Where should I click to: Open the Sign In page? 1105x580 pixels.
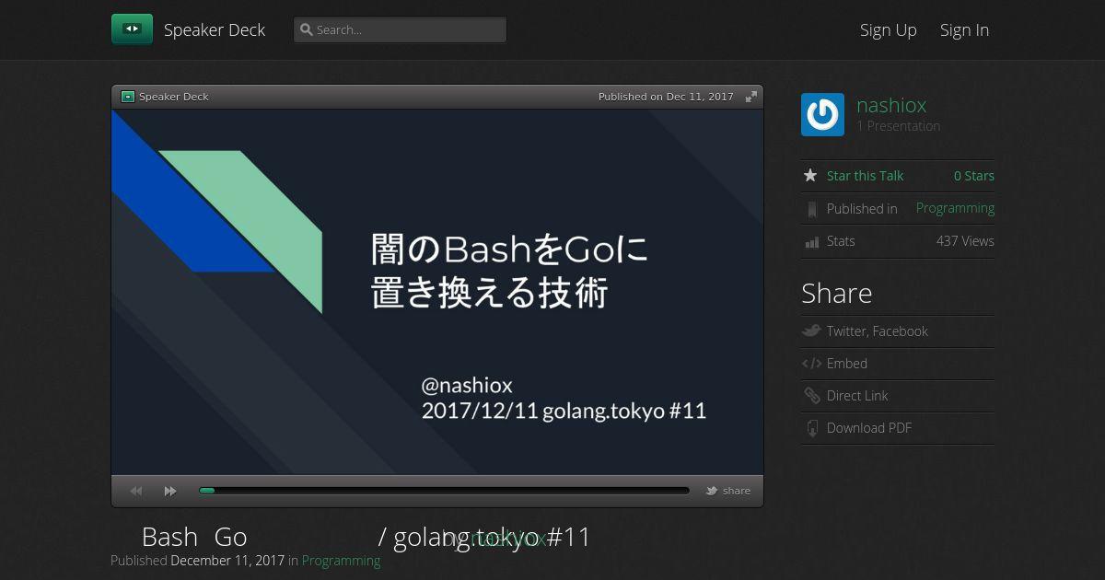[x=964, y=29]
